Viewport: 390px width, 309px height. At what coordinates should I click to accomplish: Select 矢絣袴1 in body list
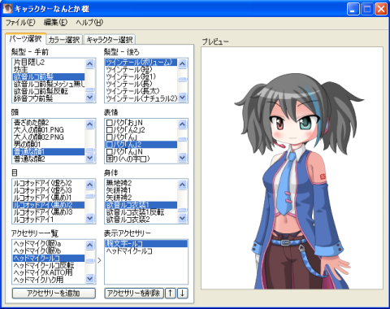click(x=141, y=190)
